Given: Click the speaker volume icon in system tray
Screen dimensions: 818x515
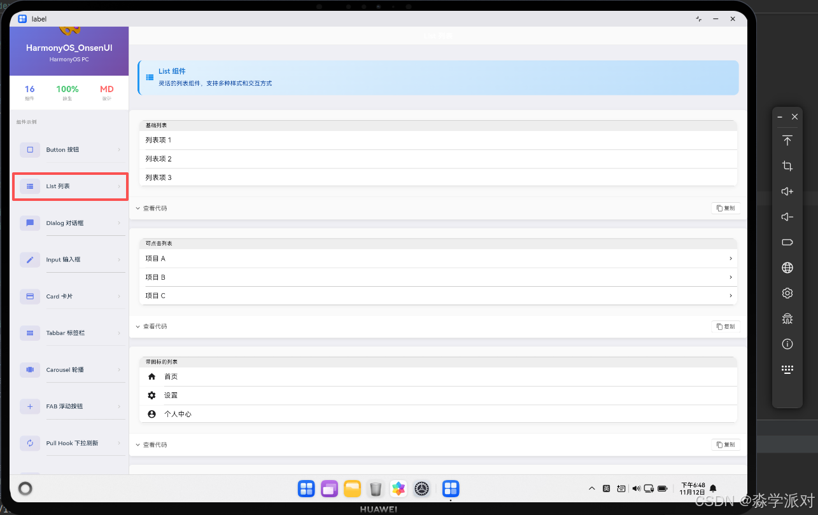Looking at the screenshot, I should (636, 488).
